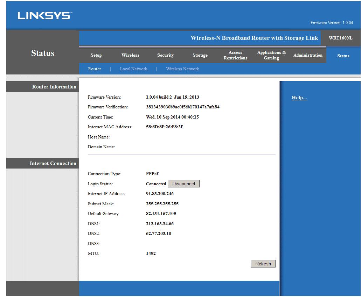Open Access Restrictions tab
Viewport: 361px width, 300px height.
[x=235, y=55]
